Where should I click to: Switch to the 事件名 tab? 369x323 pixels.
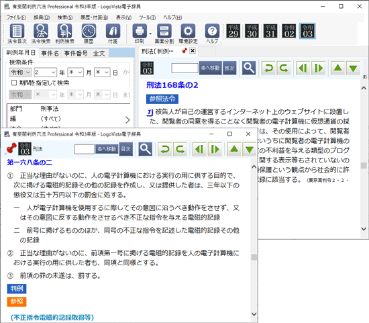50,53
